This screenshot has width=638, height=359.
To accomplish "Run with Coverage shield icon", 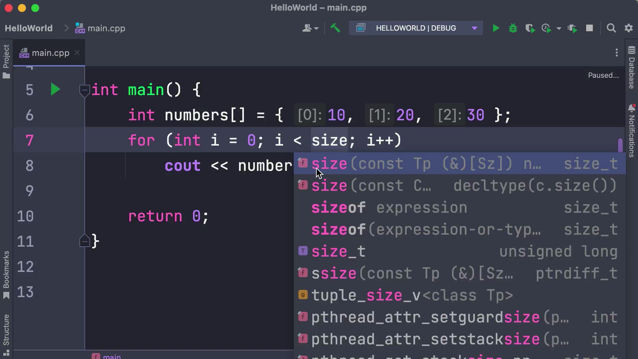I will 530,28.
